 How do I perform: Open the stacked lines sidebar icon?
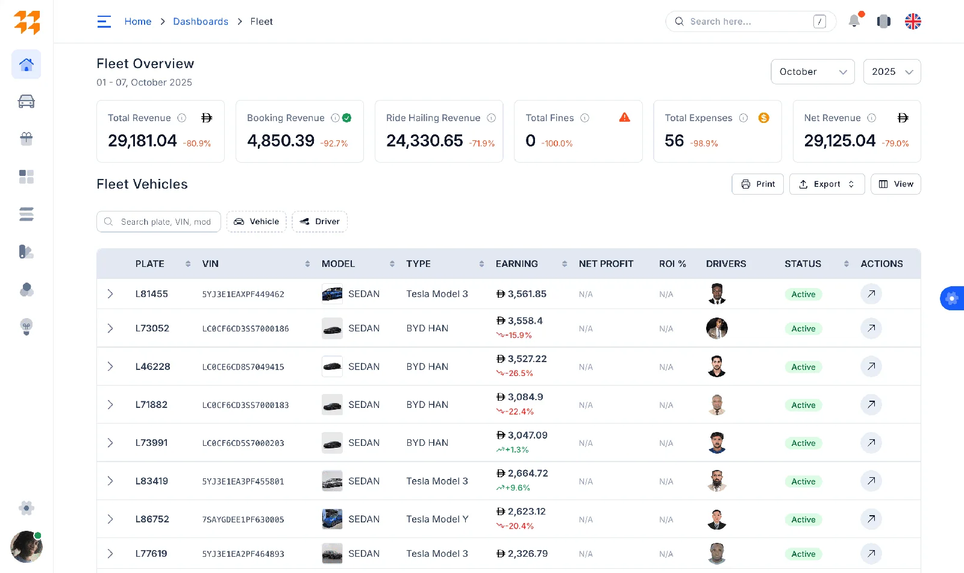pyautogui.click(x=27, y=214)
